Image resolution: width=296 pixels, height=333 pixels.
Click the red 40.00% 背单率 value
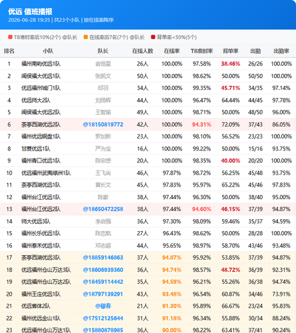(x=231, y=161)
